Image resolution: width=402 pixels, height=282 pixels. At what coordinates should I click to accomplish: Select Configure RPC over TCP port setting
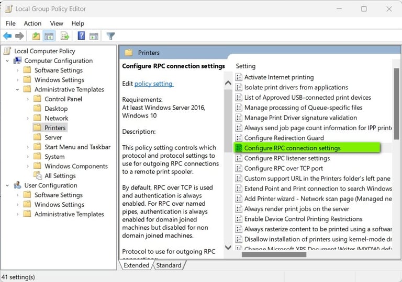pos(283,168)
